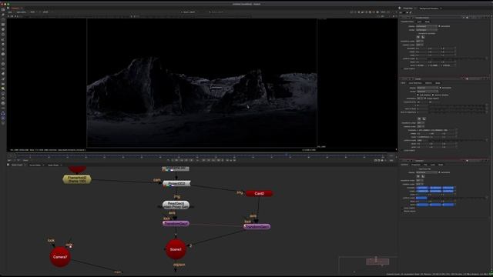Viewport: 493px width, 277px height.
Task: Click uniform scale value field in Camera panel
Action: pos(421,198)
